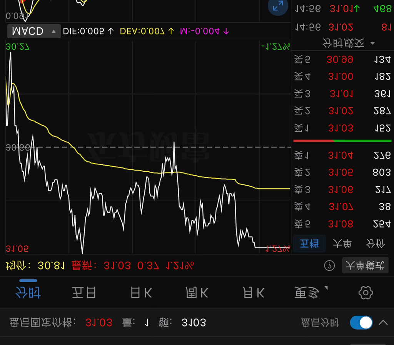Click the green -1.27% axis label
The width and height of the screenshot is (394, 345).
pyautogui.click(x=275, y=47)
